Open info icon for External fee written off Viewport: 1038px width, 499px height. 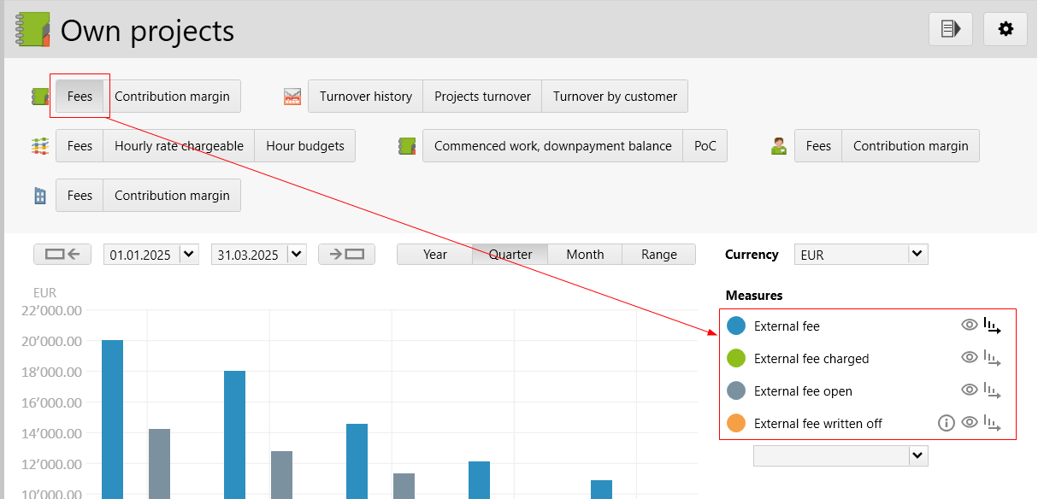[x=946, y=423]
